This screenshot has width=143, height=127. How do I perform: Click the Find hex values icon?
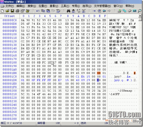73,11
